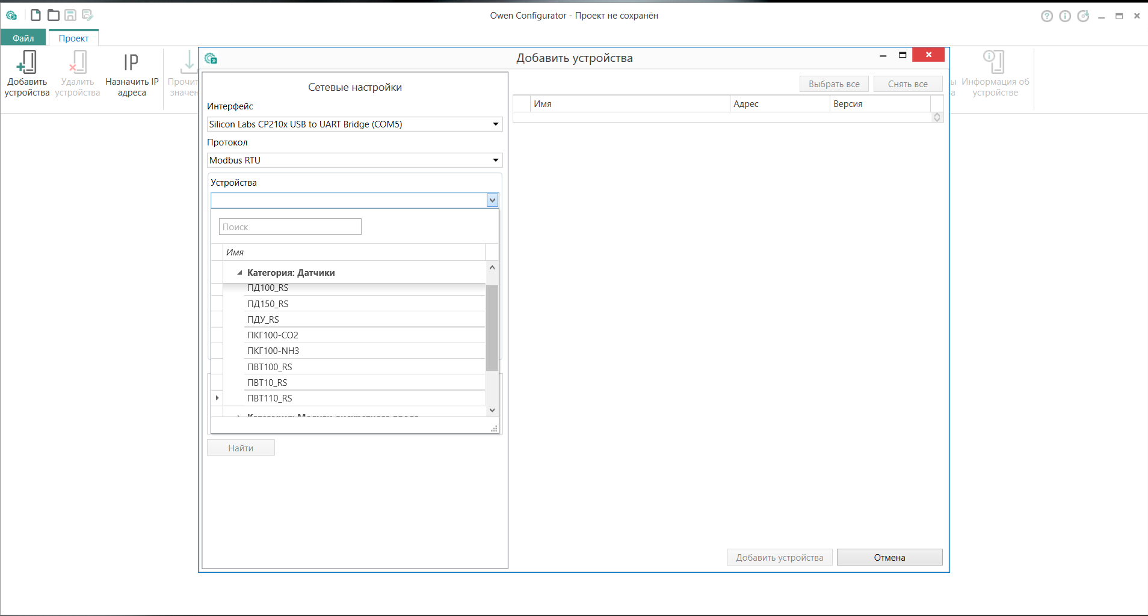Screen dimensions: 1148x616
Task: Click the update download icon in title bar
Action: click(x=1083, y=16)
